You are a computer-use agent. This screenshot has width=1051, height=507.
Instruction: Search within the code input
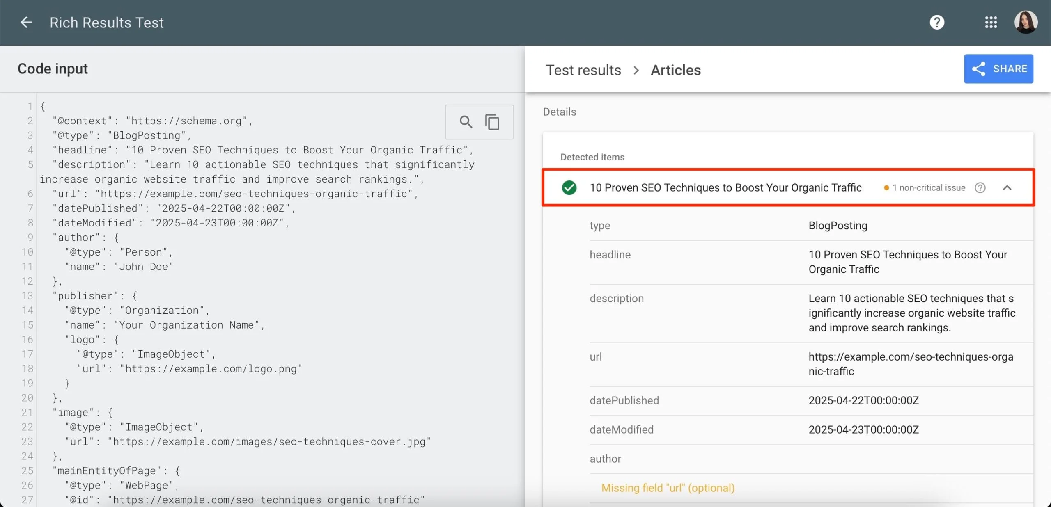tap(466, 122)
